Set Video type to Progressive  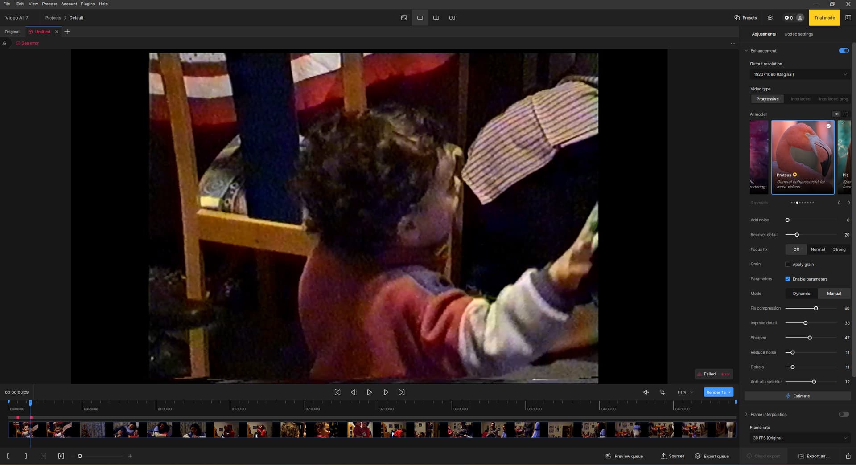pos(767,99)
